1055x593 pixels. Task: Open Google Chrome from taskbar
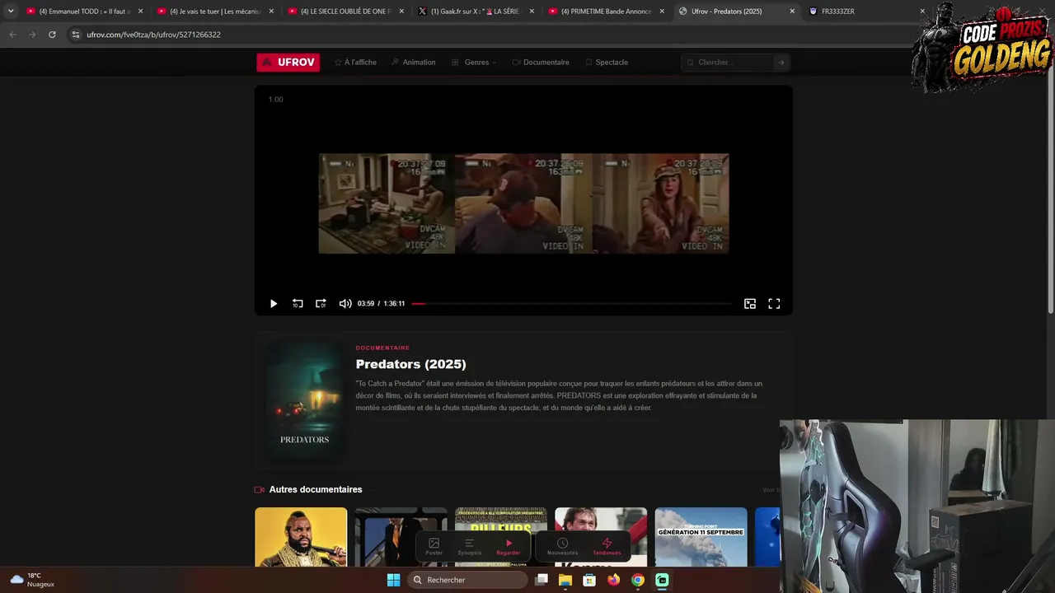point(637,580)
